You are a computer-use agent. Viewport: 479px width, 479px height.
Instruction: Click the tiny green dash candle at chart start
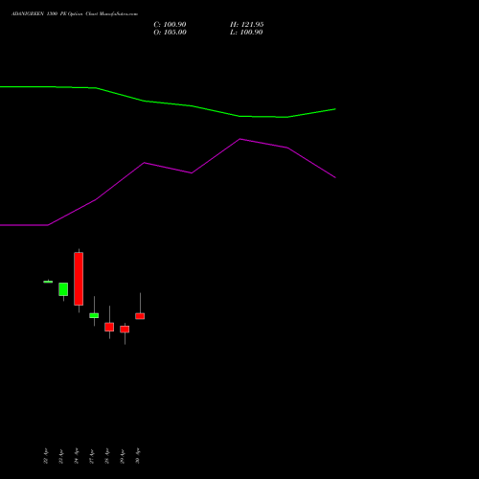coord(48,282)
